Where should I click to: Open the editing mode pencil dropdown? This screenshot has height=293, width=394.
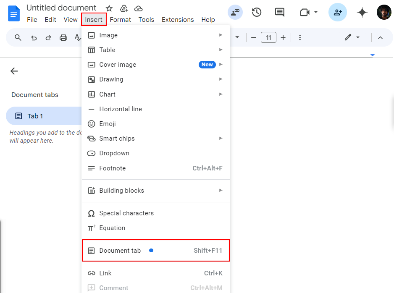click(352, 37)
